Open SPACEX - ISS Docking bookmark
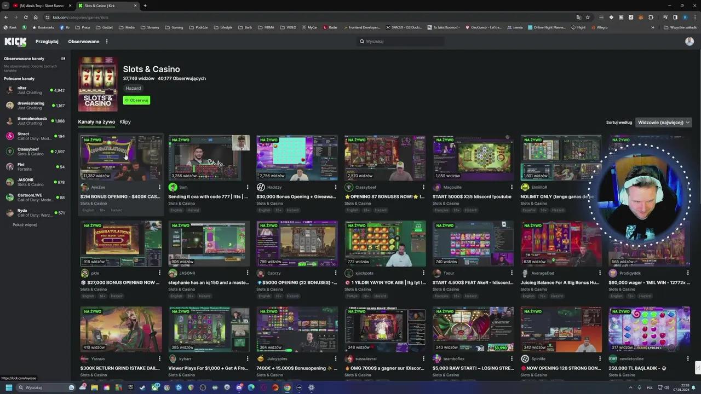 coord(404,27)
